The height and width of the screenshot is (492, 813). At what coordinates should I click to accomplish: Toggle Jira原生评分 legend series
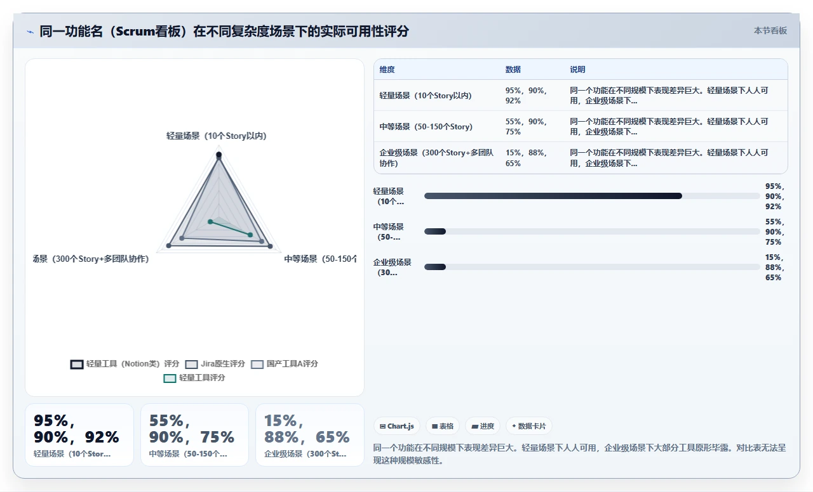215,364
